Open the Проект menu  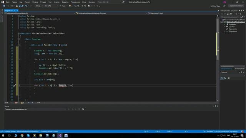27,2
